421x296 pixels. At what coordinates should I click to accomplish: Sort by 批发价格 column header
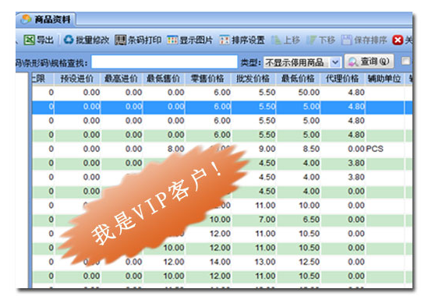253,79
